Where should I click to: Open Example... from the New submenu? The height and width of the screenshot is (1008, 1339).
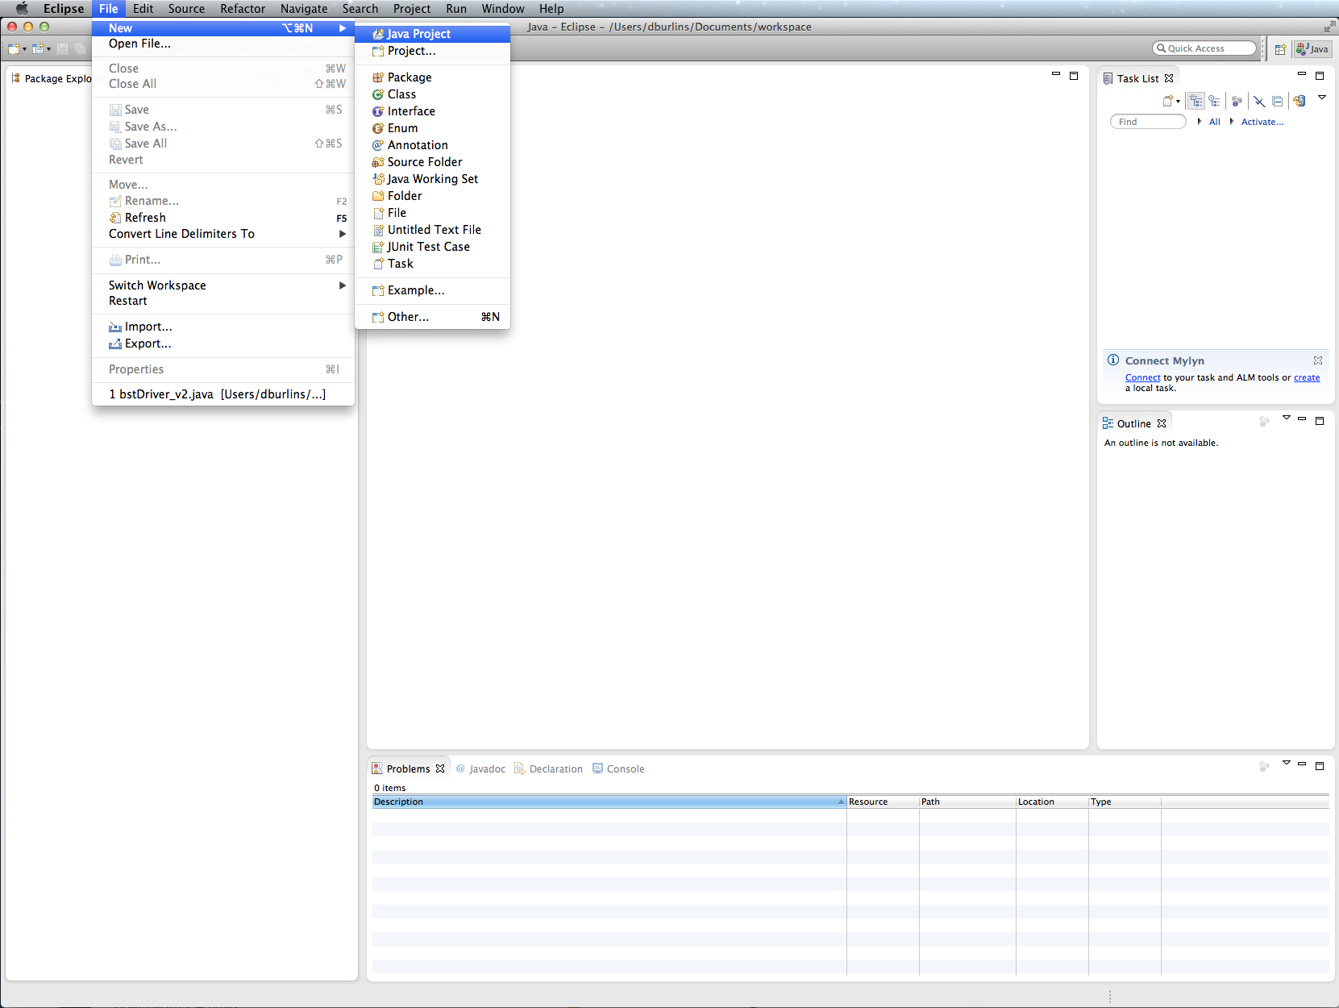point(432,290)
